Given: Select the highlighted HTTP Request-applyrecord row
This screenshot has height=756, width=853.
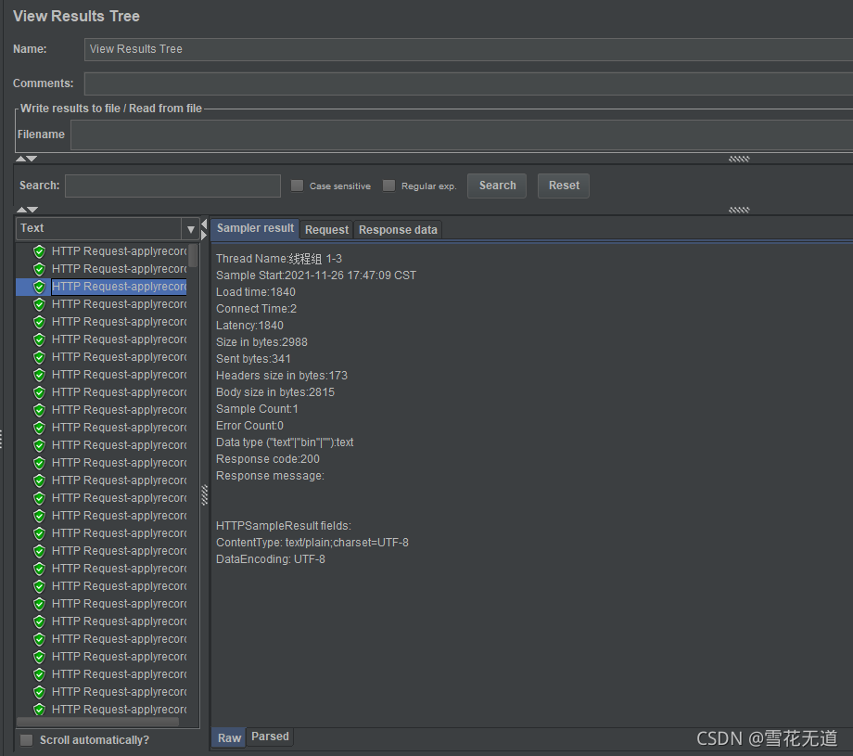Looking at the screenshot, I should click(x=102, y=287).
